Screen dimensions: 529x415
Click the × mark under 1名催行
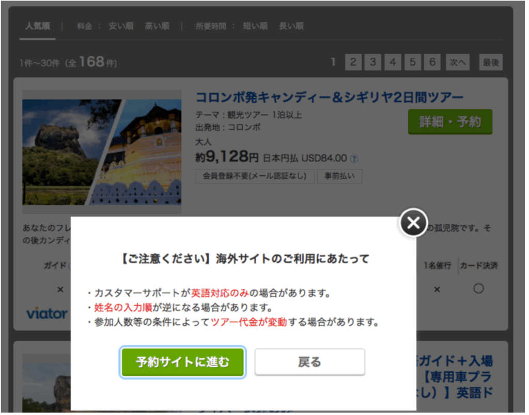coord(437,289)
